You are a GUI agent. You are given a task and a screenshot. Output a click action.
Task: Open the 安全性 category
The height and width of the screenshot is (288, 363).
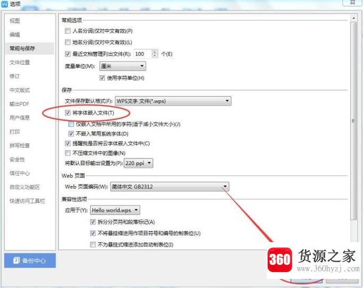pyautogui.click(x=17, y=159)
